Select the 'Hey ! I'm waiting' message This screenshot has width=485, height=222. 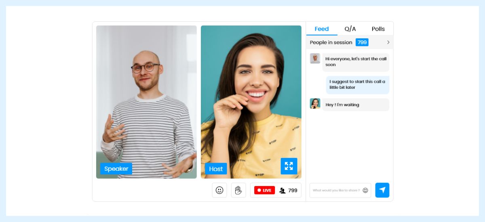[355, 105]
